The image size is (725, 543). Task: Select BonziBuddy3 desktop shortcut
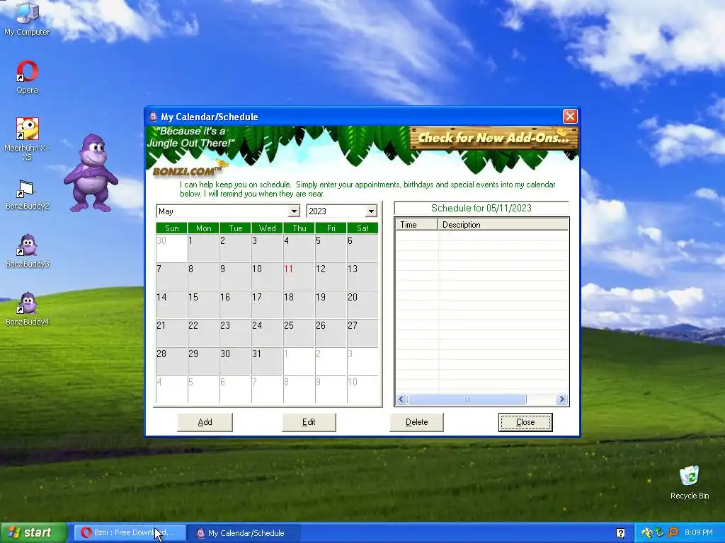click(27, 251)
